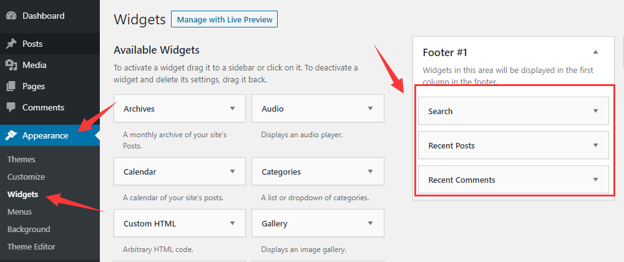This screenshot has height=262, width=624.
Task: Click 'A calendar of your site's posts.' text
Action: 173,198
